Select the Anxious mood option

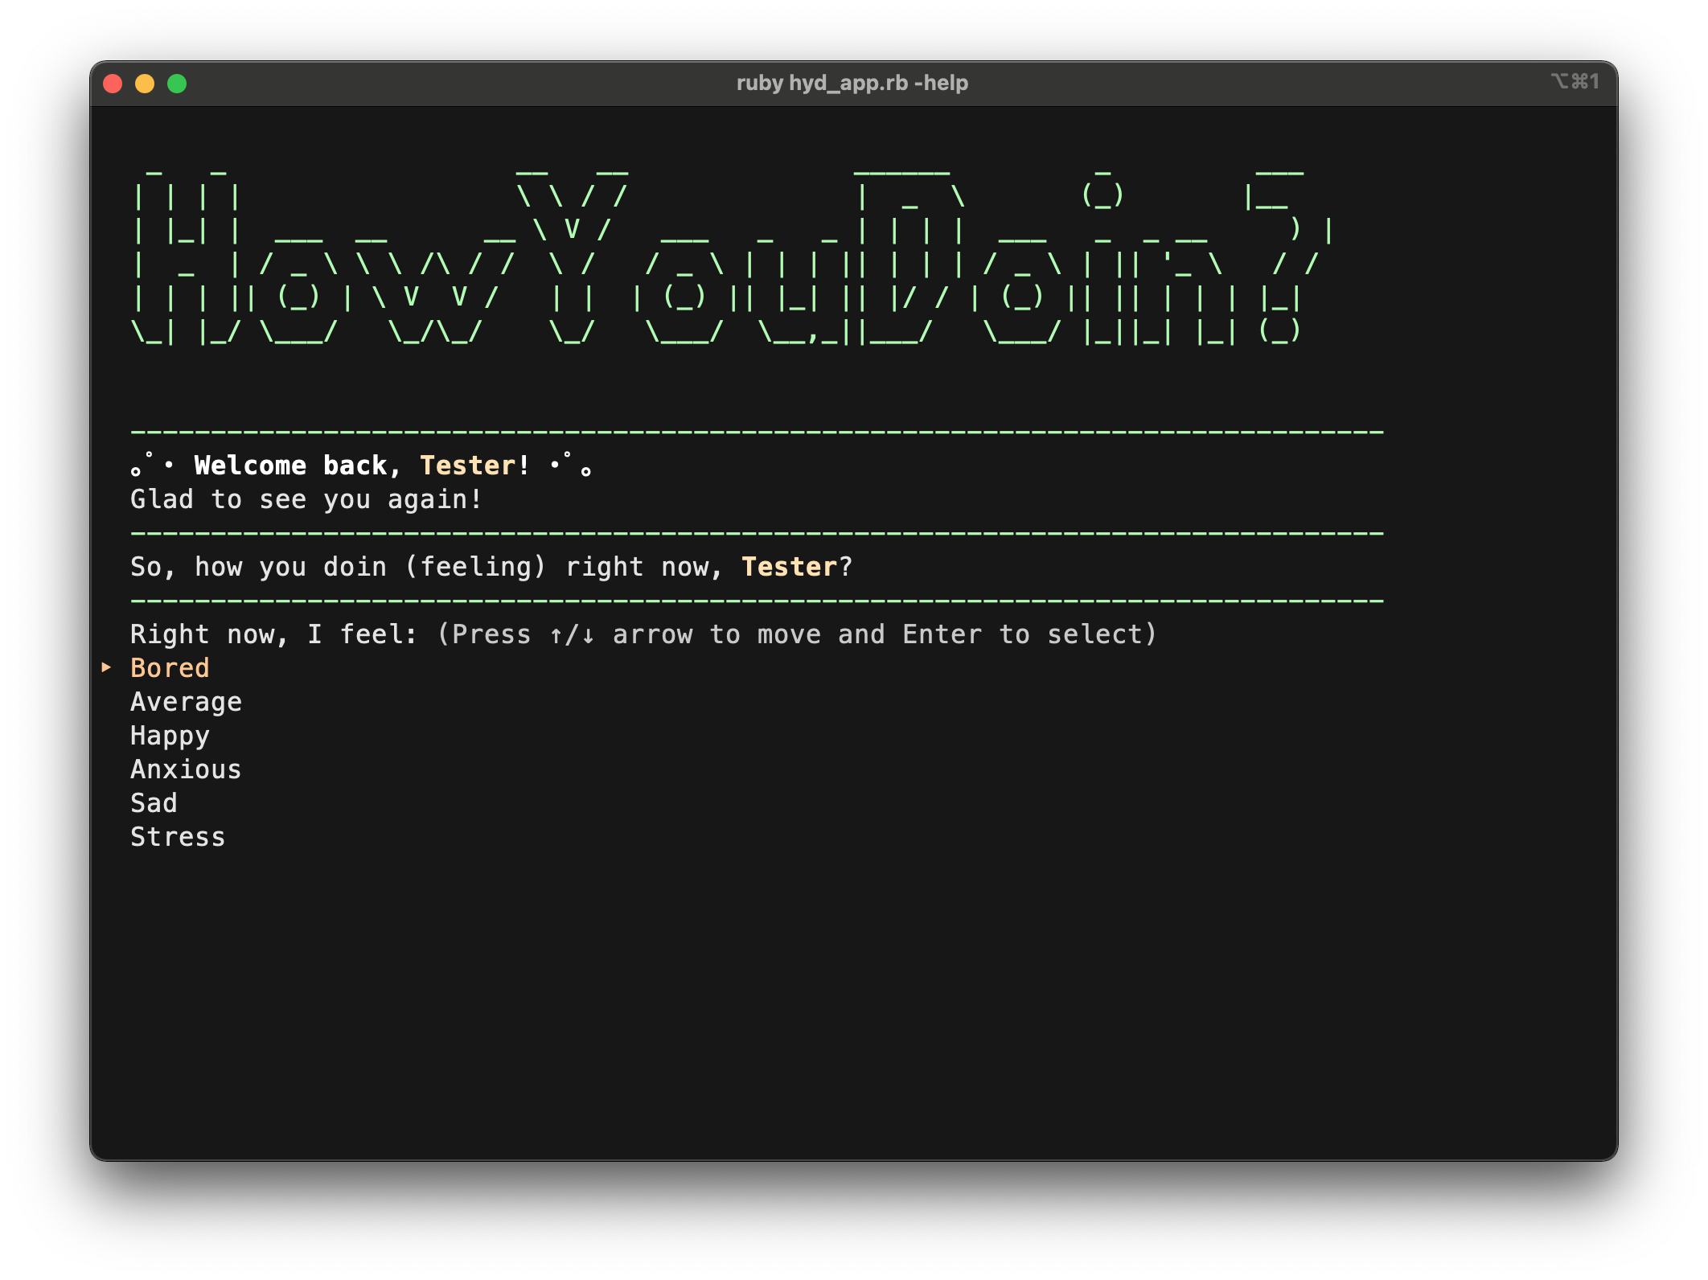tap(186, 769)
